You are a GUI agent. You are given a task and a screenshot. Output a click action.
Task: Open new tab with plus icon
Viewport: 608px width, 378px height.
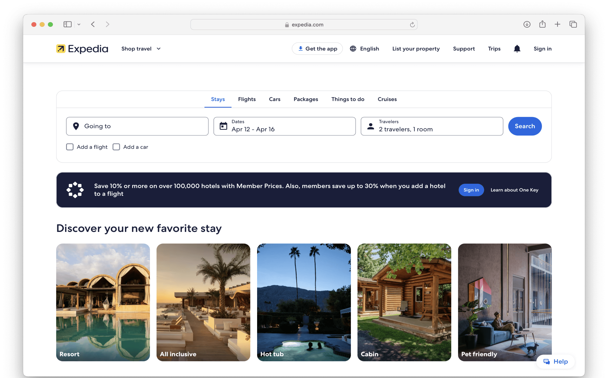[557, 24]
